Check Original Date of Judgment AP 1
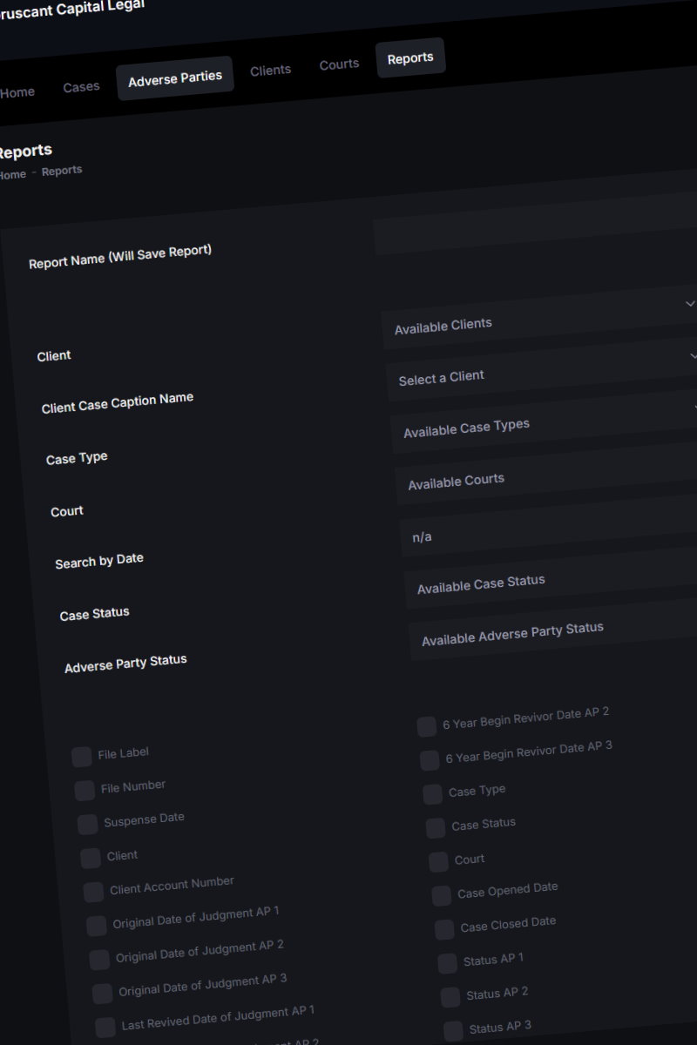Viewport: 697px width, 1045px height. [97, 926]
